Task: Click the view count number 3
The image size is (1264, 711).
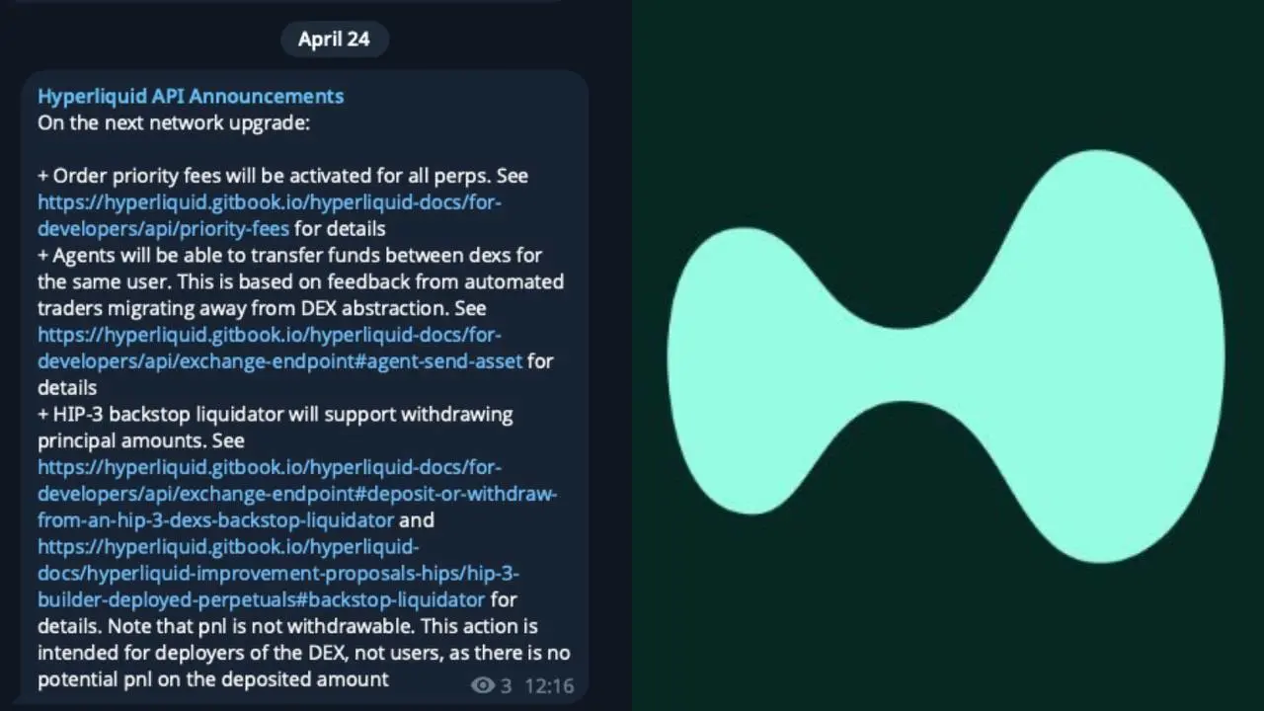Action: (506, 685)
